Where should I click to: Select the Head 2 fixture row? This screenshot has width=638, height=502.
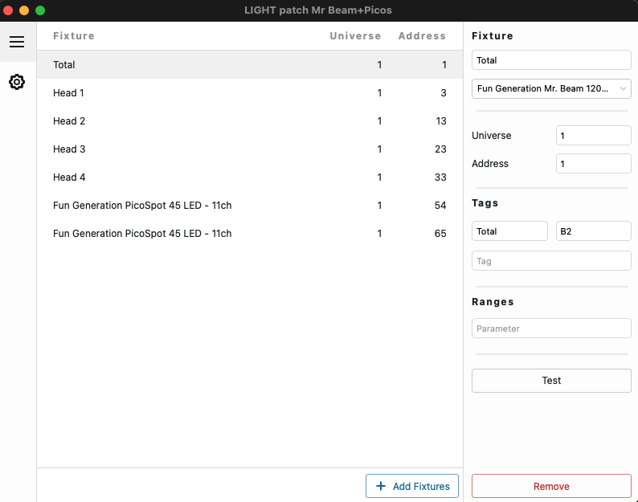coord(250,120)
